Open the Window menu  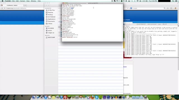pos(34,1)
